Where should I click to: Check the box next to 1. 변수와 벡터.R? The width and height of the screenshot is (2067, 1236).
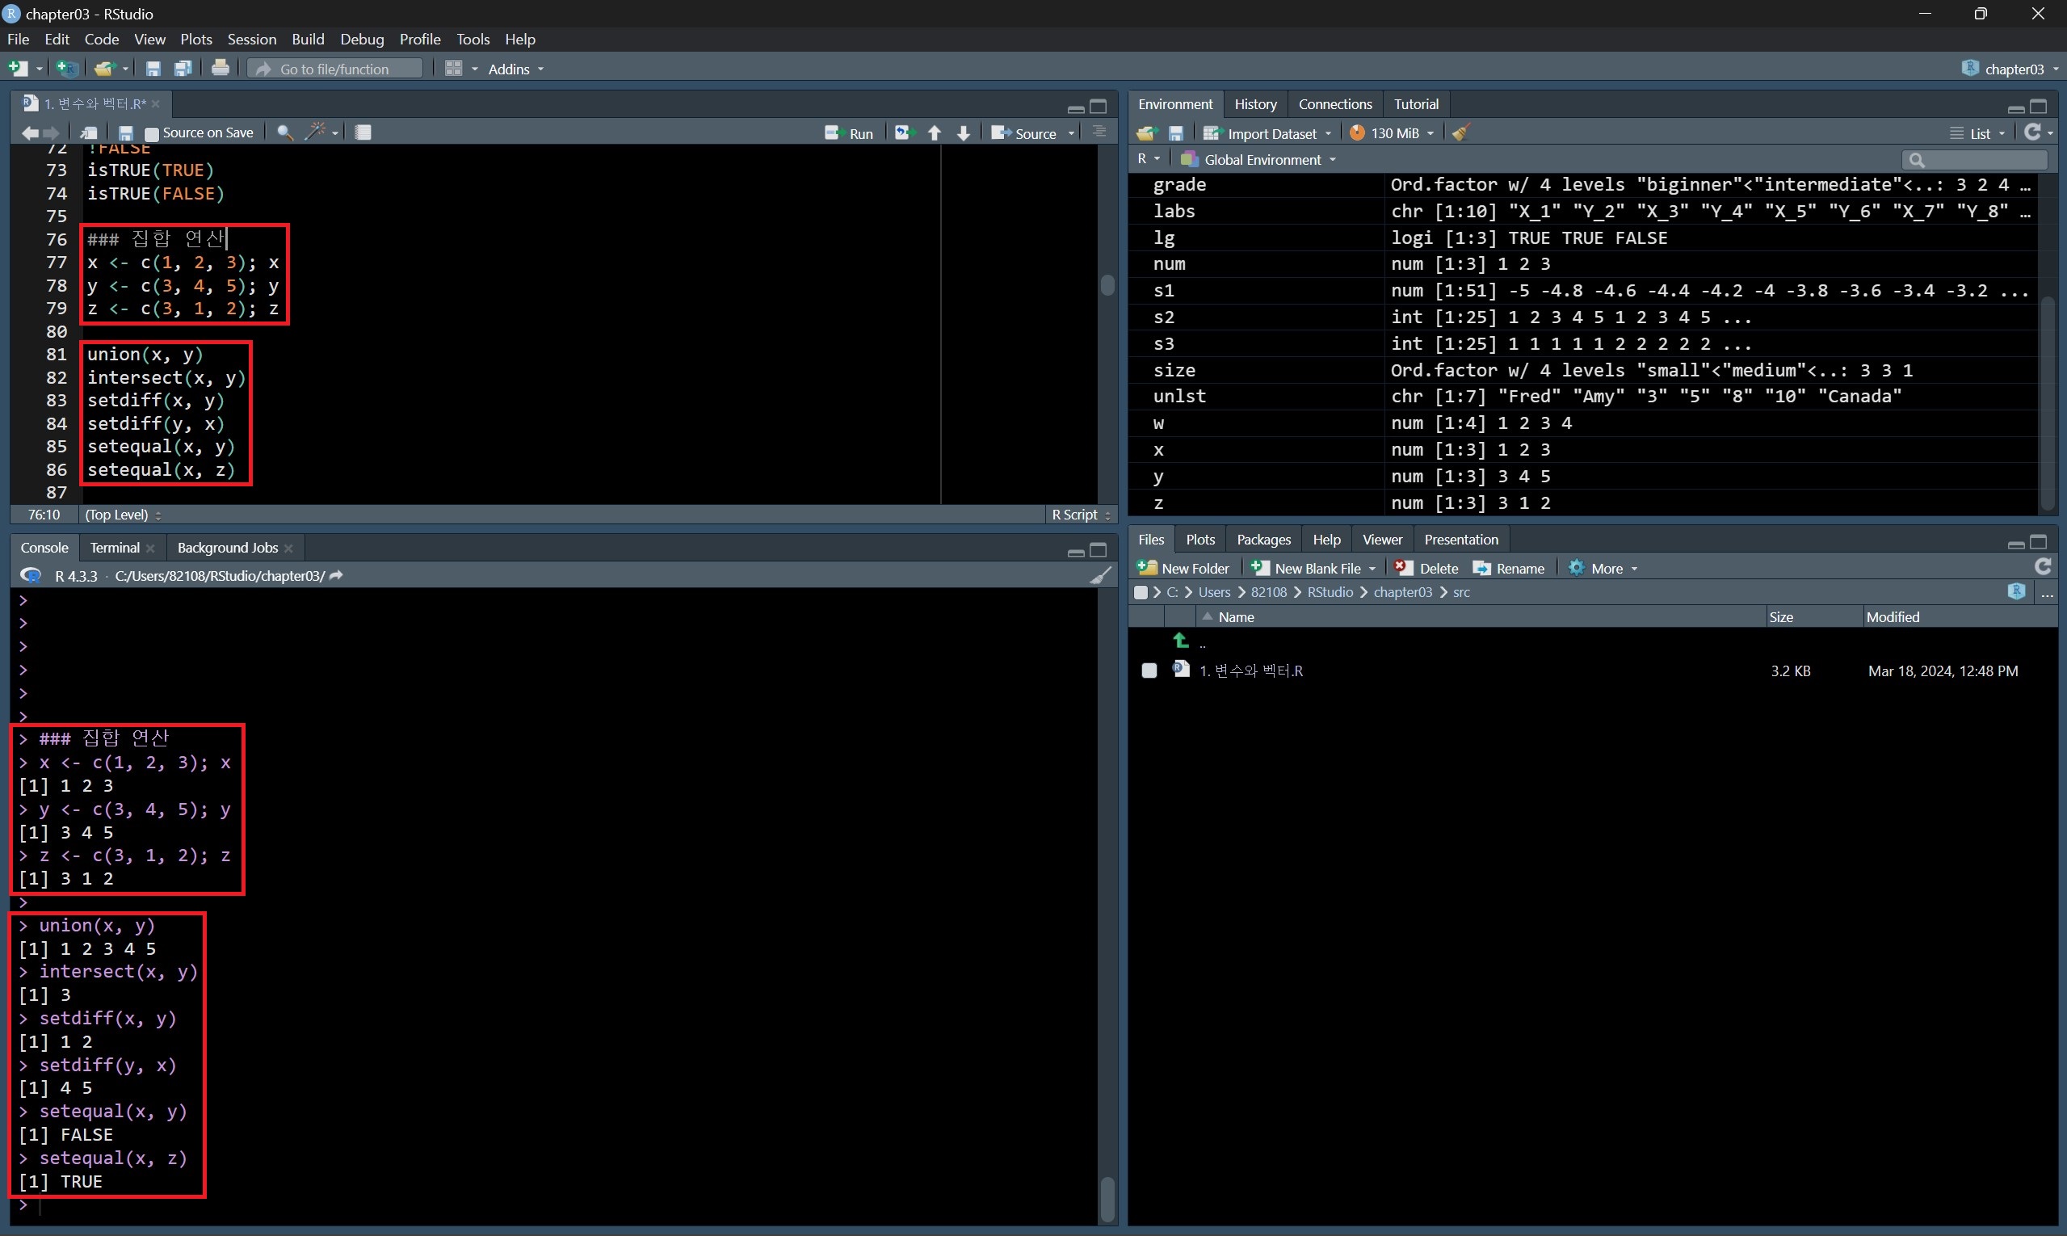[x=1149, y=671]
